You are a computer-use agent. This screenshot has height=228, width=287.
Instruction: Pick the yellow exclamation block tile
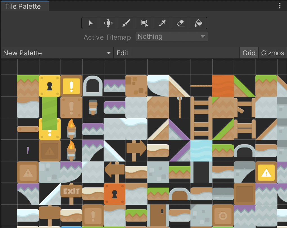(x=71, y=86)
